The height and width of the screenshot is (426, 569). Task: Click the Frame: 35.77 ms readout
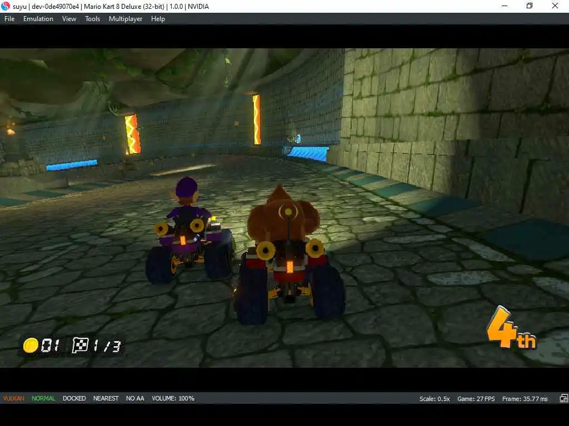525,399
